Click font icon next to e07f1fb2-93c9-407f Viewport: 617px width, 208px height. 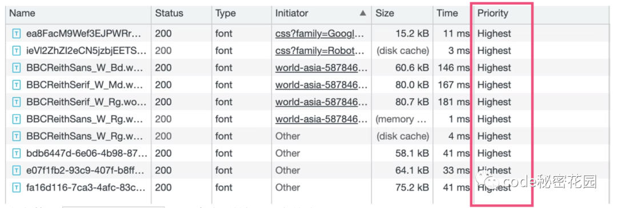[17, 170]
